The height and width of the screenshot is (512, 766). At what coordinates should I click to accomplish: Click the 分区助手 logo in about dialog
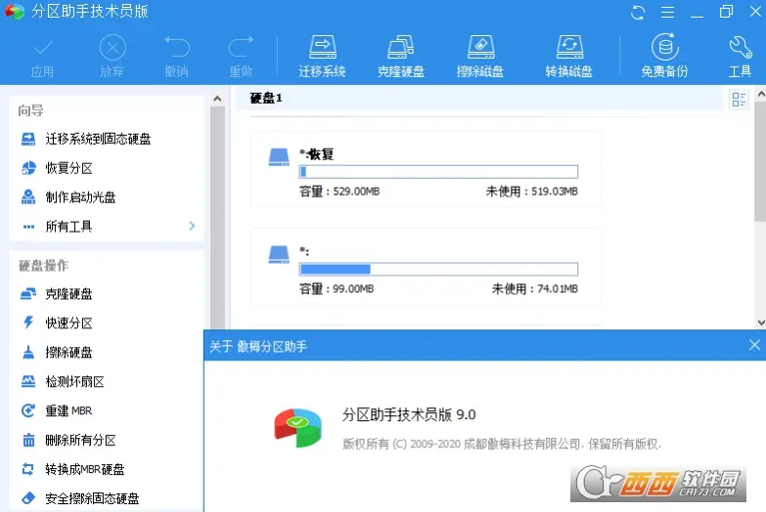click(298, 428)
